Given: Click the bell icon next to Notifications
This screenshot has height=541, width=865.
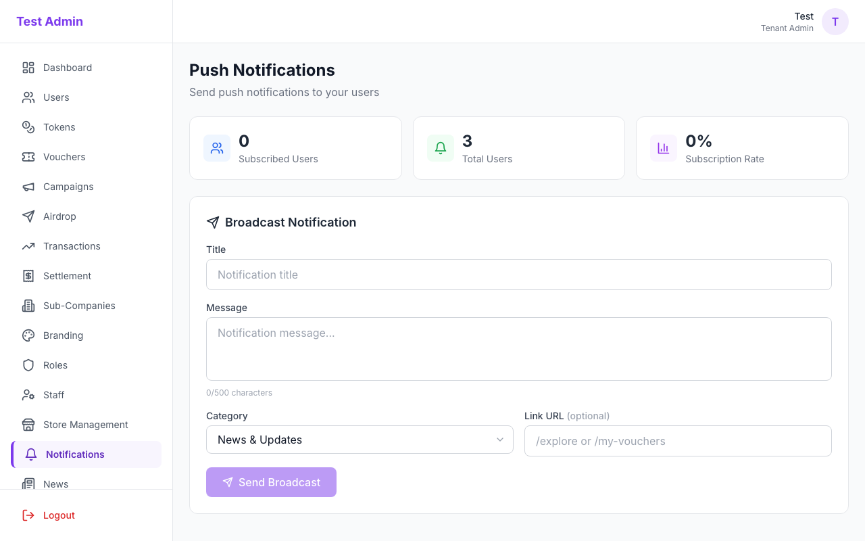Looking at the screenshot, I should click(30, 454).
